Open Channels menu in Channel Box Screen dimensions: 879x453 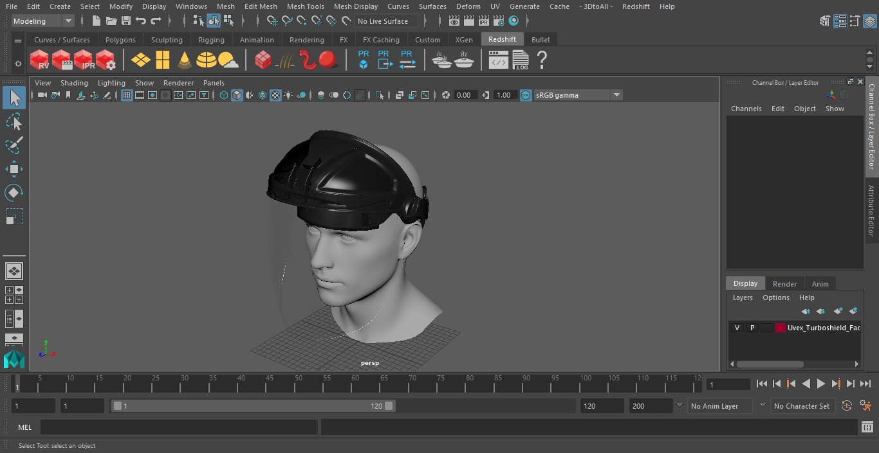click(746, 109)
